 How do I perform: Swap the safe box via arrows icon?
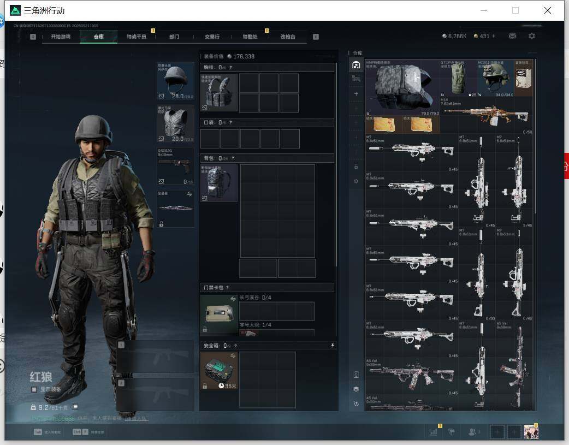click(x=233, y=355)
